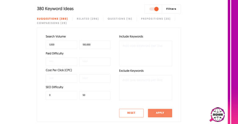
Task: Click the Paid Difficulty maximum field
Action: 95,61
